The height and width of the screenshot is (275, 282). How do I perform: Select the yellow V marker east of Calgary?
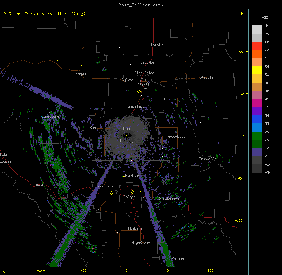tap(140, 191)
